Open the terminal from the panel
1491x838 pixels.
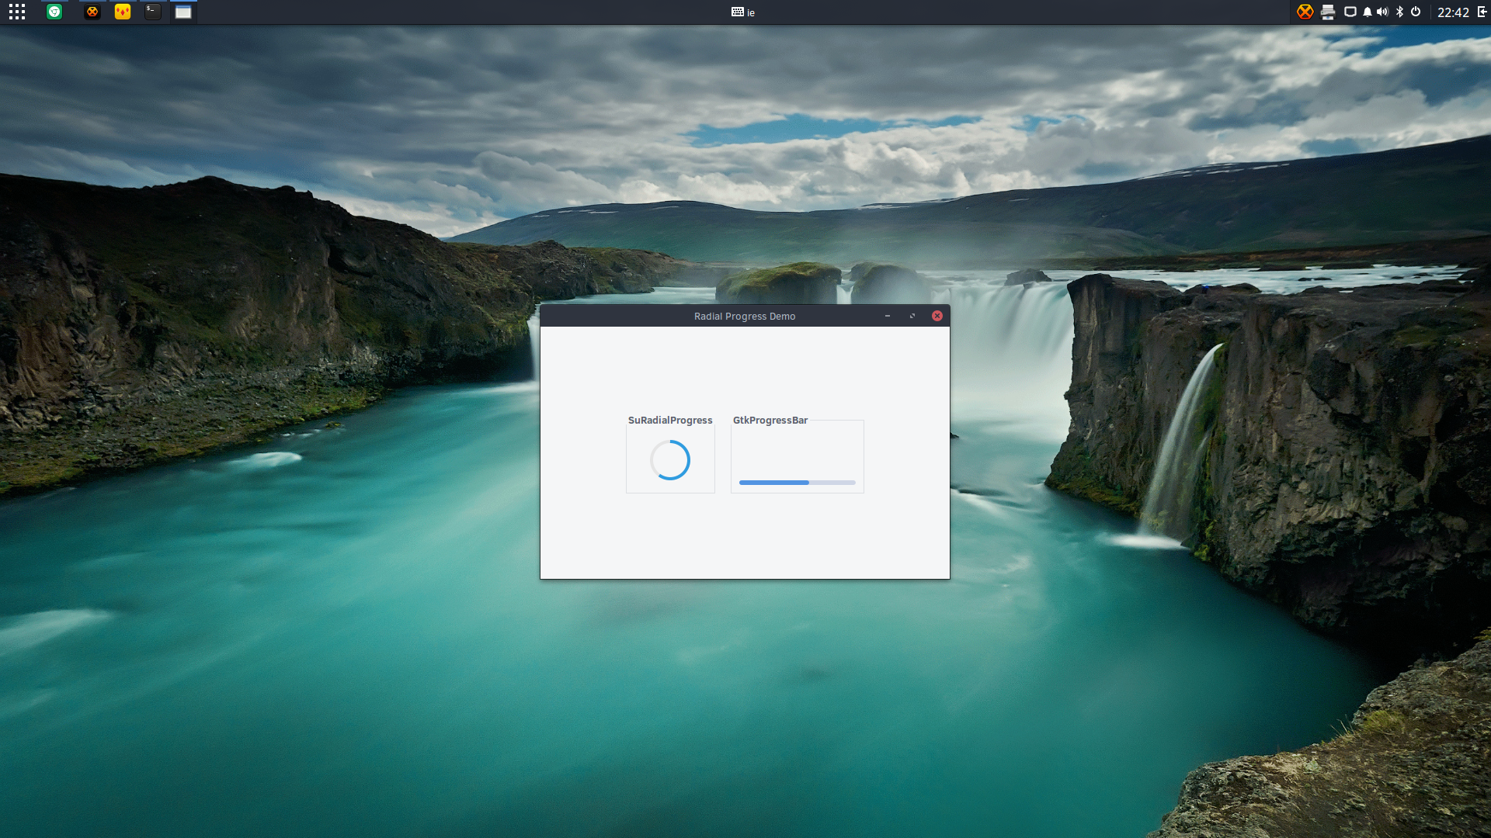tap(153, 12)
